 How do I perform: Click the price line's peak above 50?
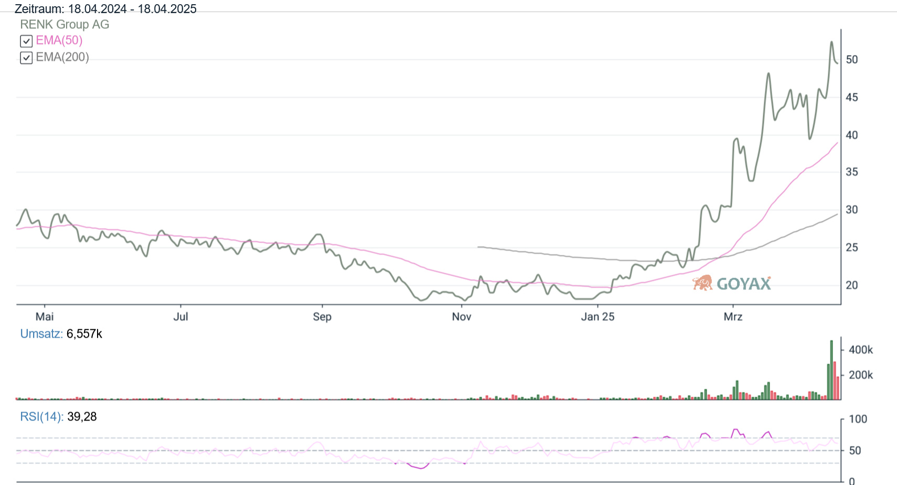(x=831, y=42)
